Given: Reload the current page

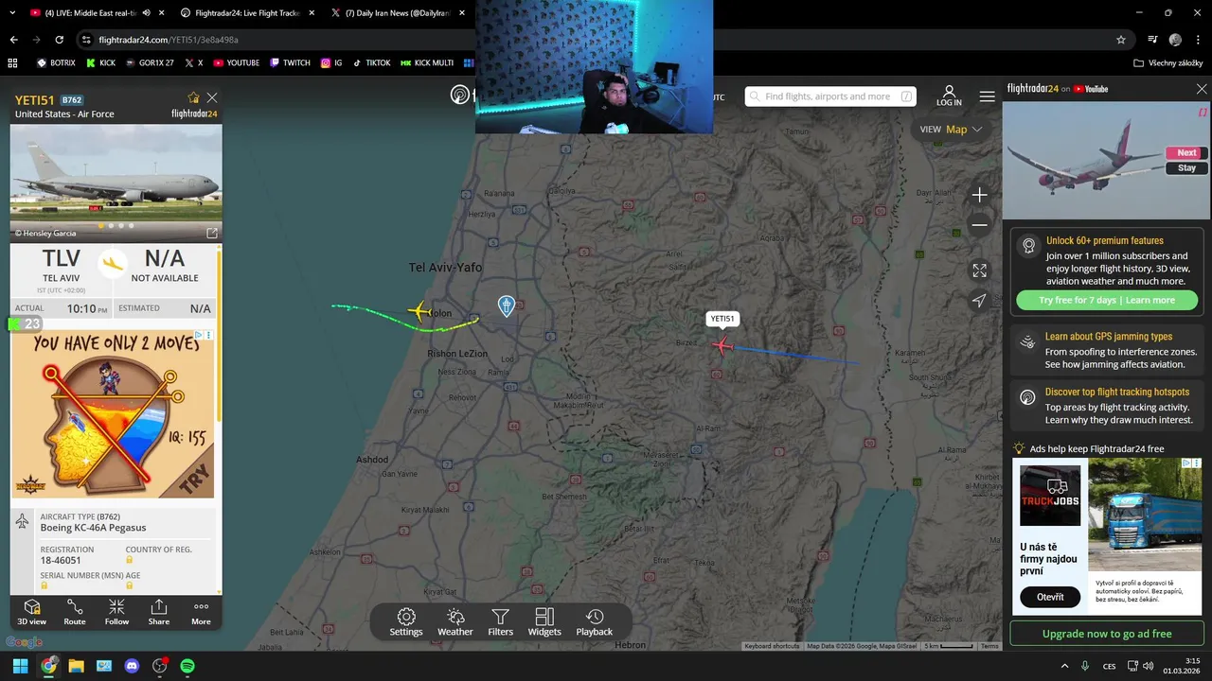Looking at the screenshot, I should click(x=59, y=40).
